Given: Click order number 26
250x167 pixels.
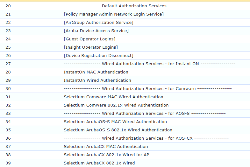Looking at the screenshot, I should click(8, 56).
